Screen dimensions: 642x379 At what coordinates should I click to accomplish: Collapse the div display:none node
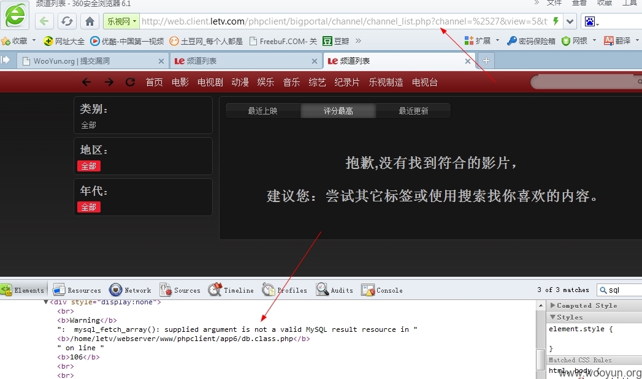click(46, 302)
